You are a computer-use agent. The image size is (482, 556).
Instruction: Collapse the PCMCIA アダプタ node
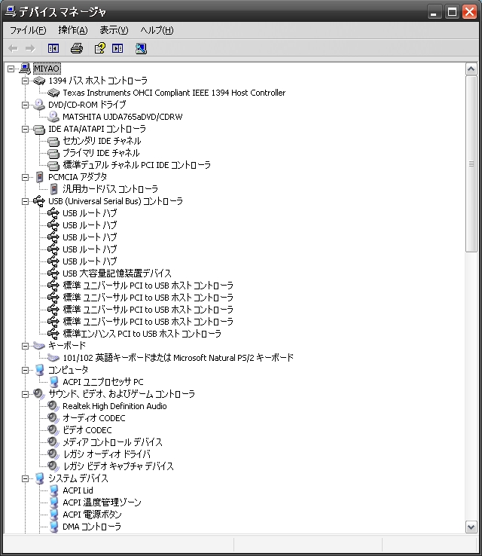coord(25,177)
